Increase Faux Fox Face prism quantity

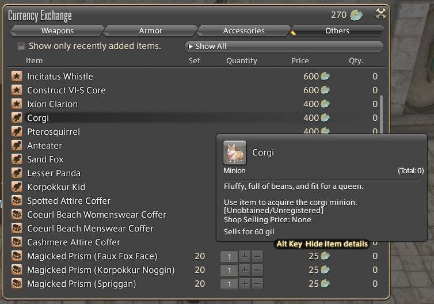245,256
